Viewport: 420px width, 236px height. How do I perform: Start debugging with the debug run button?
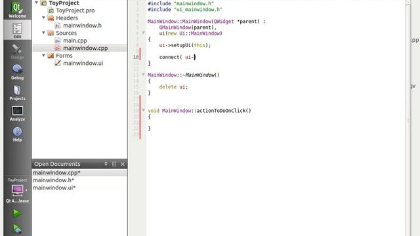pyautogui.click(x=17, y=229)
